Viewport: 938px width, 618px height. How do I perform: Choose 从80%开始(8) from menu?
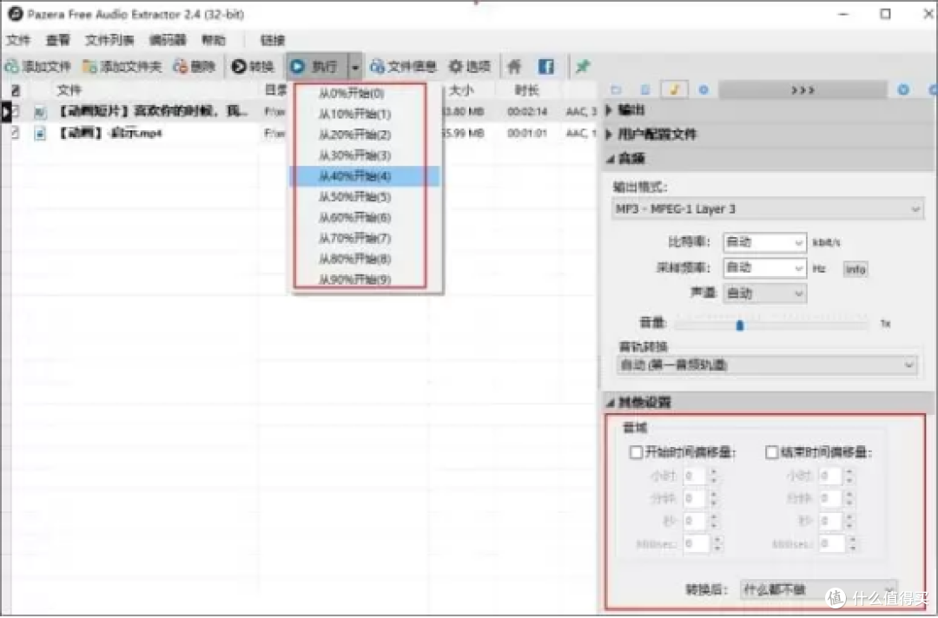click(366, 259)
